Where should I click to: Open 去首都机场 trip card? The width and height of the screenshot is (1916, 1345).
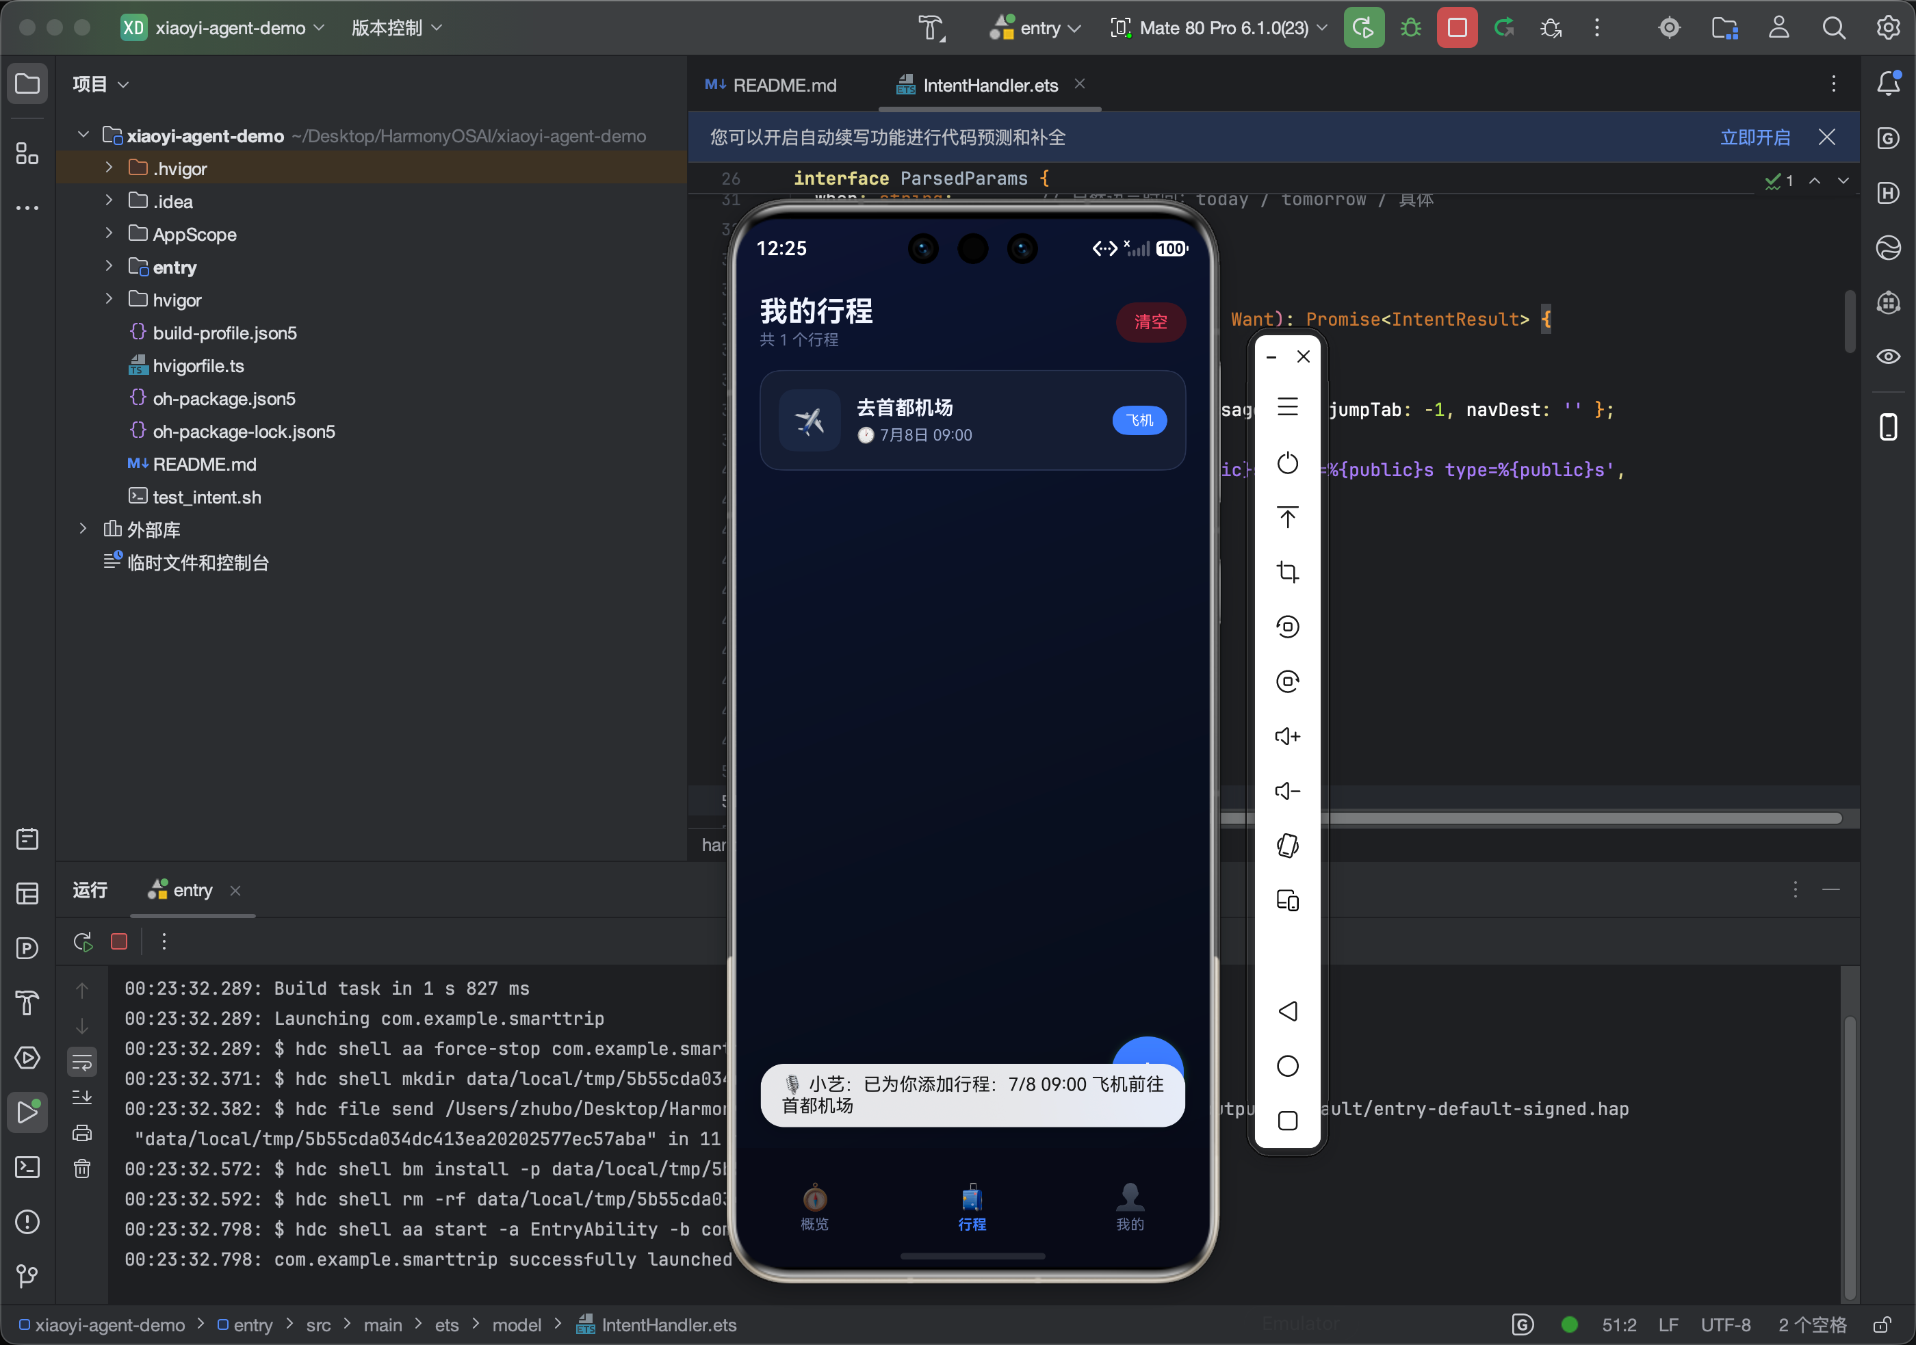(x=972, y=419)
